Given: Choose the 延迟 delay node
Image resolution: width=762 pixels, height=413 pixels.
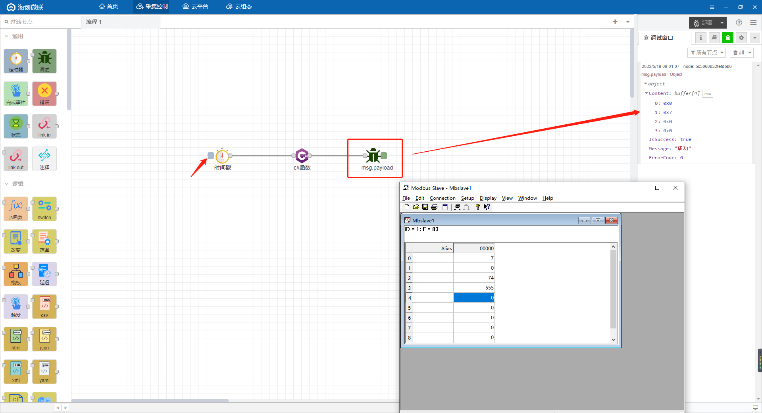Looking at the screenshot, I should [44, 274].
